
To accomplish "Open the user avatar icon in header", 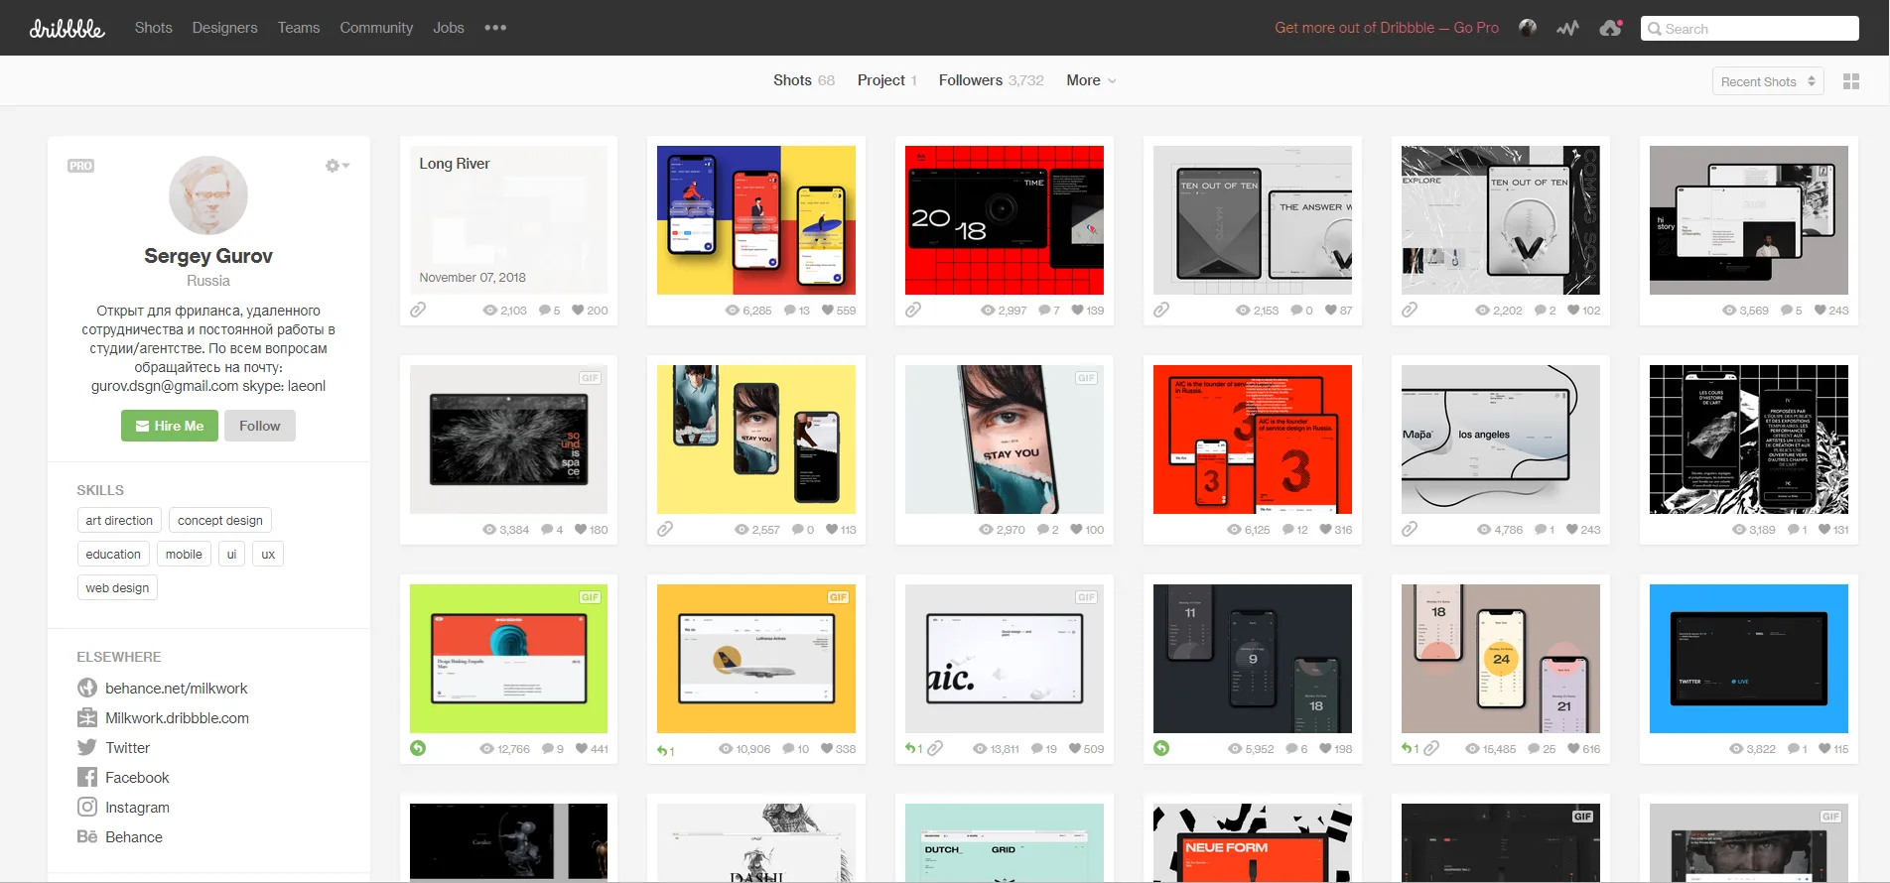I will 1528,28.
